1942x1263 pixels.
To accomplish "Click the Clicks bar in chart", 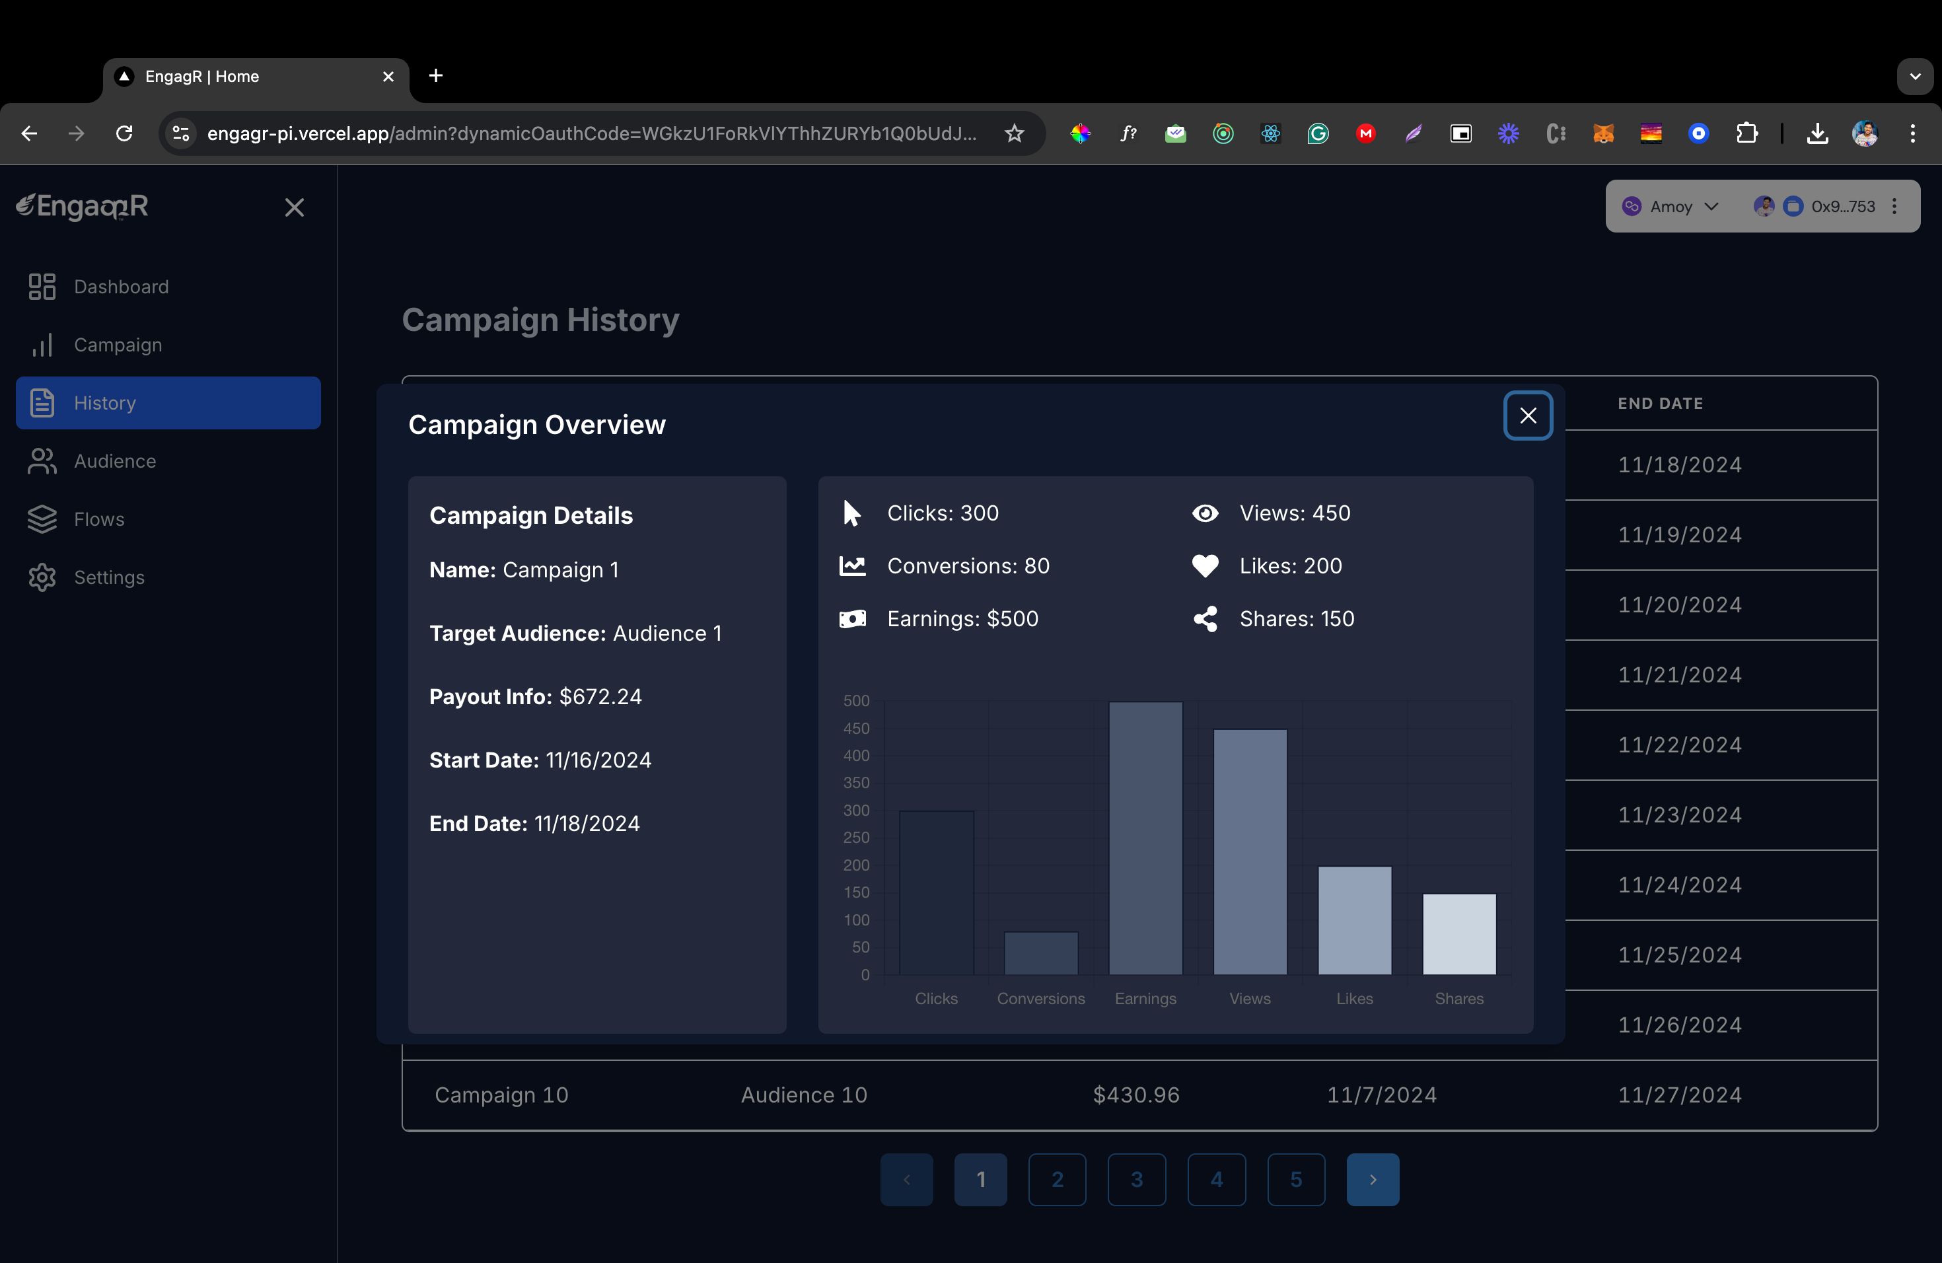I will (936, 892).
